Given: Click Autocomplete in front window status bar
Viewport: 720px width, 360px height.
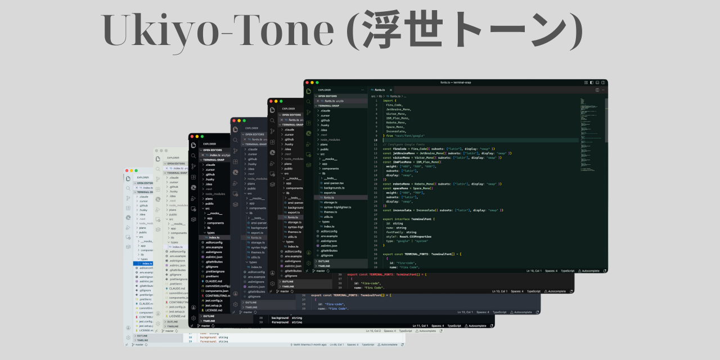Looking at the screenshot, I should 589,271.
